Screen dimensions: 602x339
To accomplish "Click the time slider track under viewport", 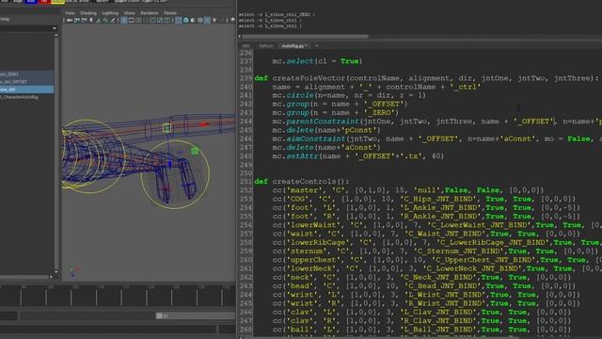I will (118, 296).
